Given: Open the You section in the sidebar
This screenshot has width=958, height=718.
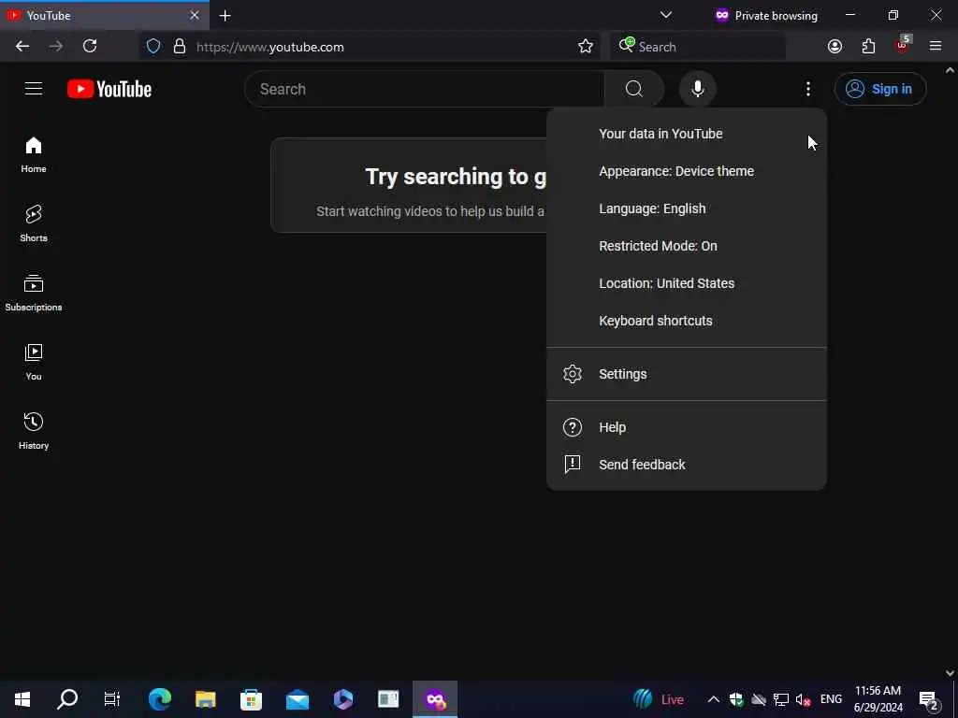Looking at the screenshot, I should (x=34, y=363).
